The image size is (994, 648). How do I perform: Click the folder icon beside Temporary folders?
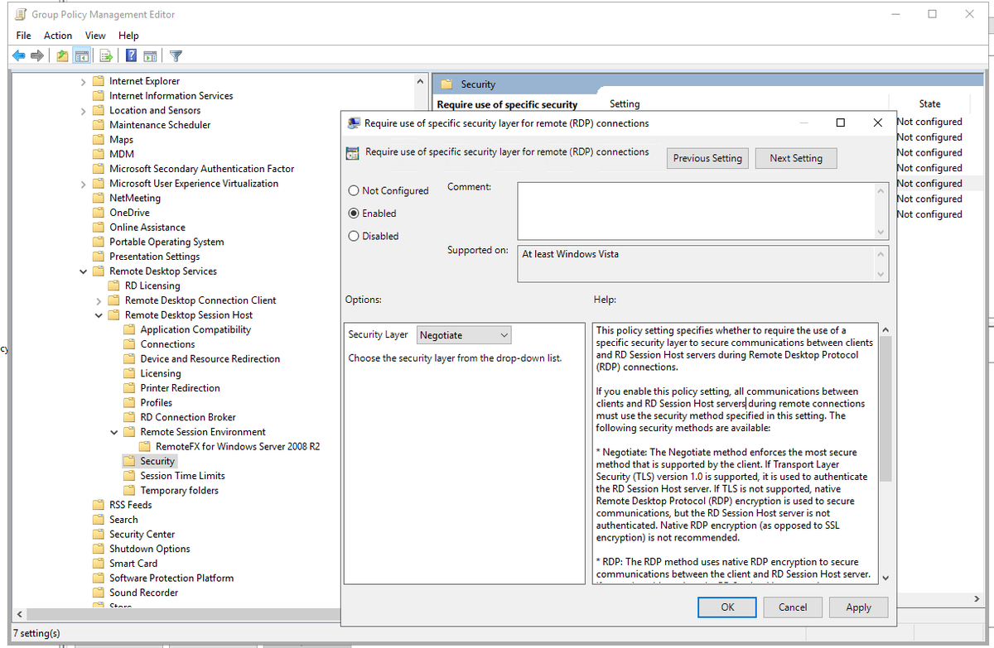(x=129, y=491)
